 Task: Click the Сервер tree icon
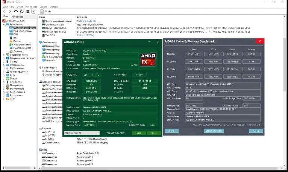coord(8,61)
